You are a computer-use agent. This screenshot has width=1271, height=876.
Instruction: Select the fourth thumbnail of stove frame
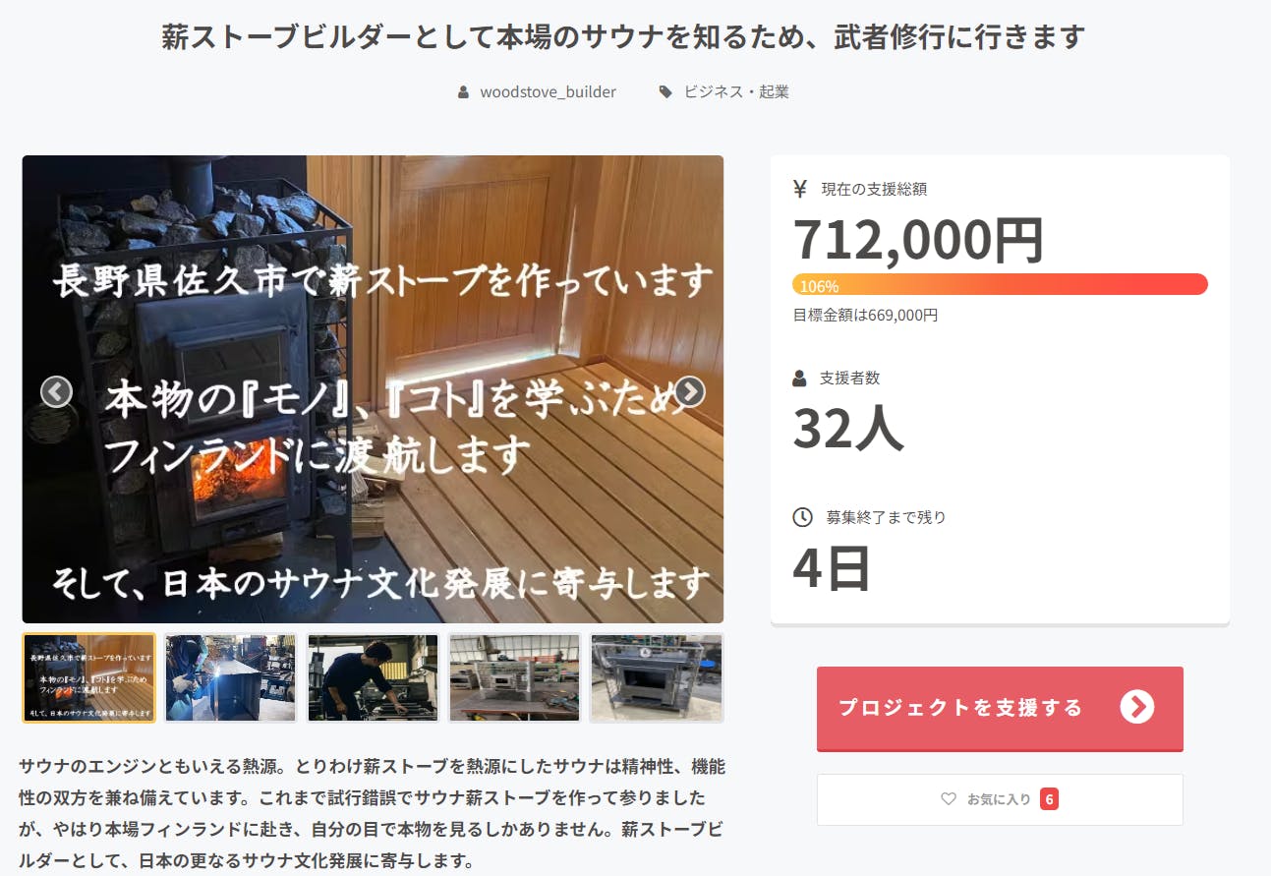coord(514,677)
